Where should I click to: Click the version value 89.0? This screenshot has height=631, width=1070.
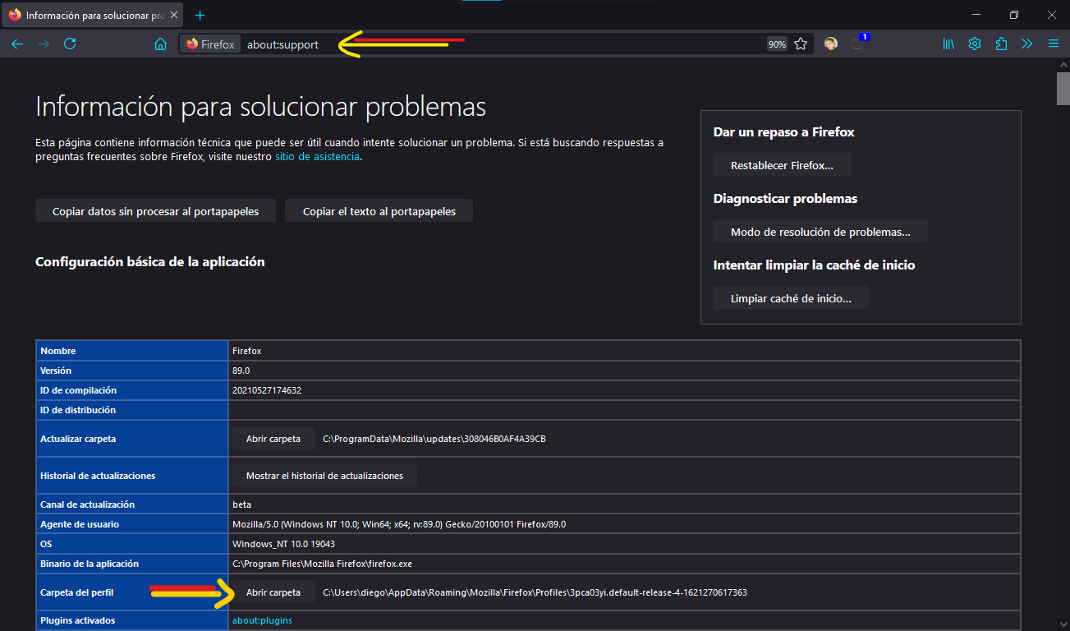pos(241,371)
